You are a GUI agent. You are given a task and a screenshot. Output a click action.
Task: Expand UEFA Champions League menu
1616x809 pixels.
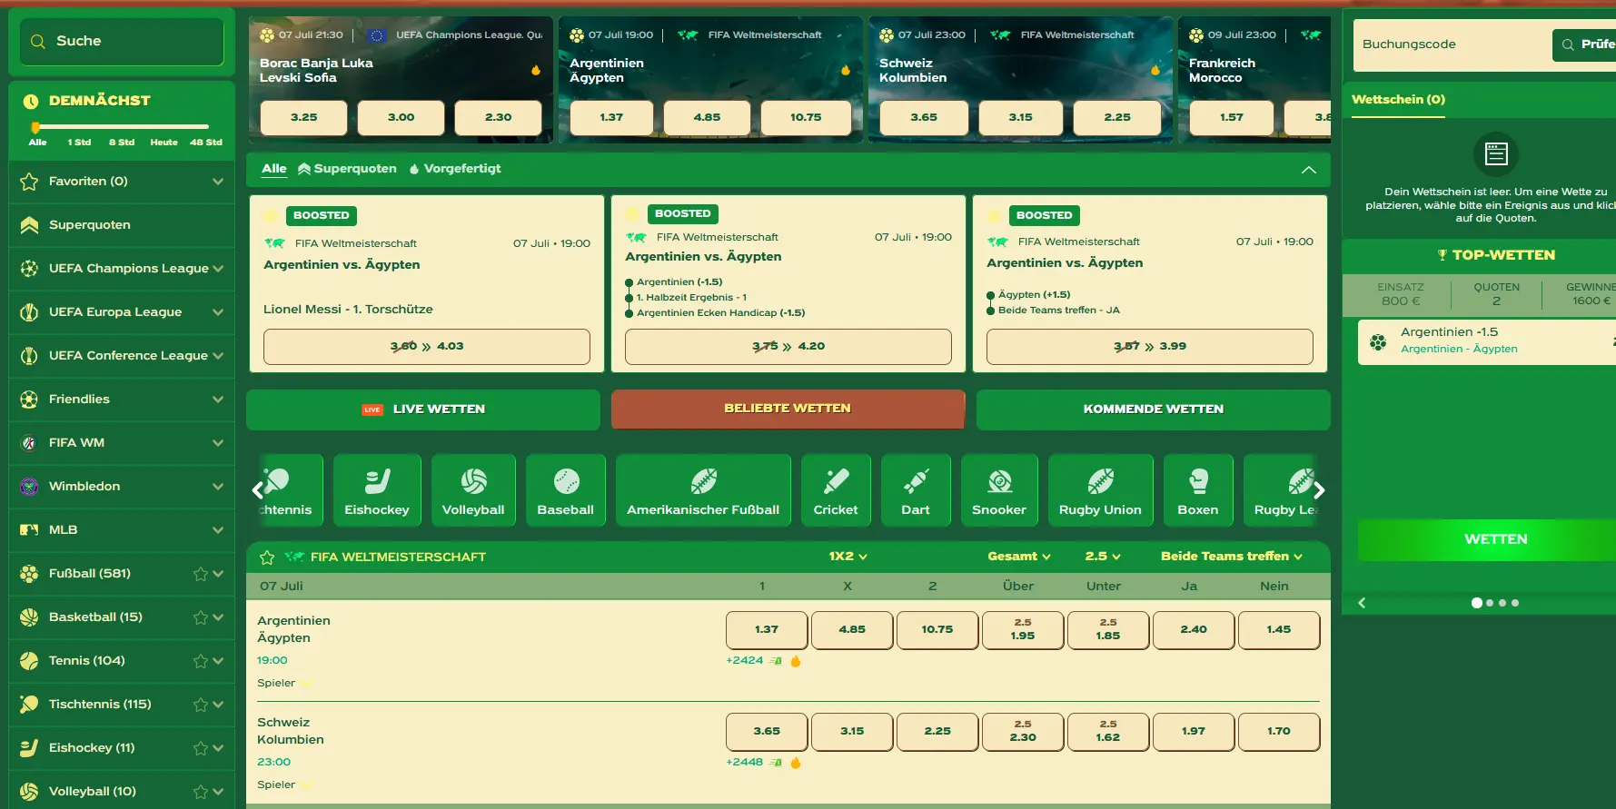pos(218,269)
